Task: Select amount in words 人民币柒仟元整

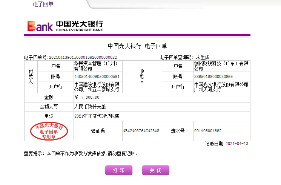Action: tap(90, 107)
